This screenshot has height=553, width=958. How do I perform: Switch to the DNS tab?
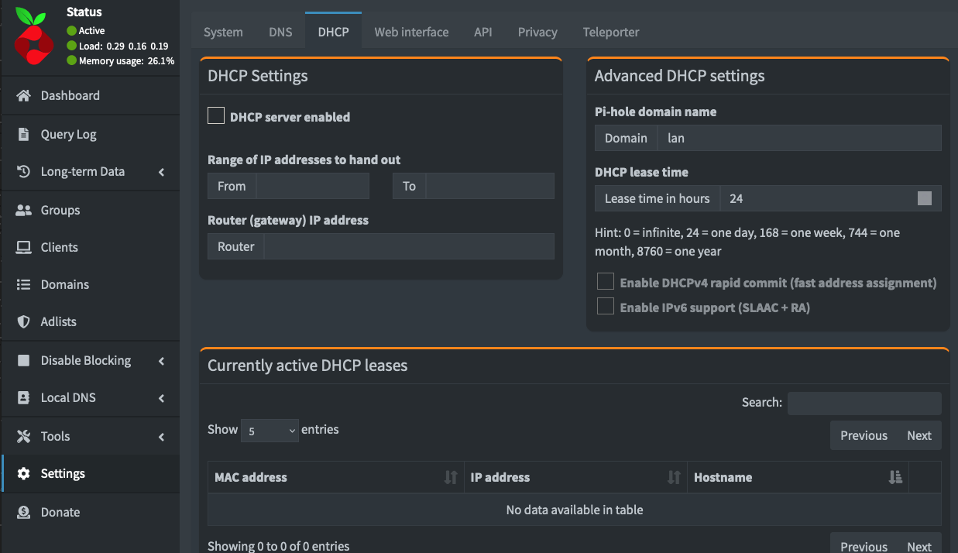(x=280, y=32)
